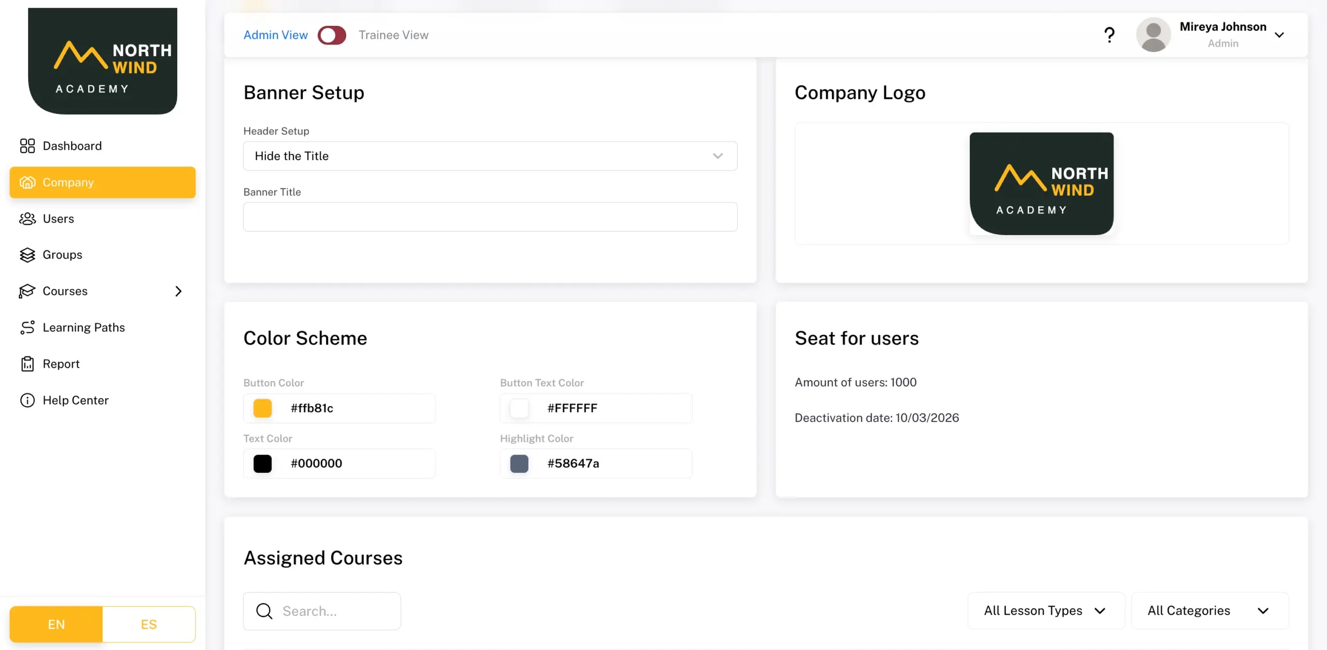Open the Report menu item

[x=103, y=364]
